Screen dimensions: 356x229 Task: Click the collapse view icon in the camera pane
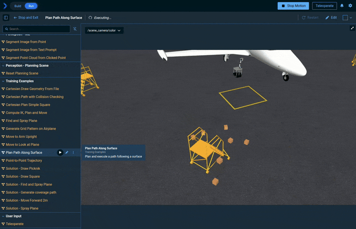pos(352,28)
